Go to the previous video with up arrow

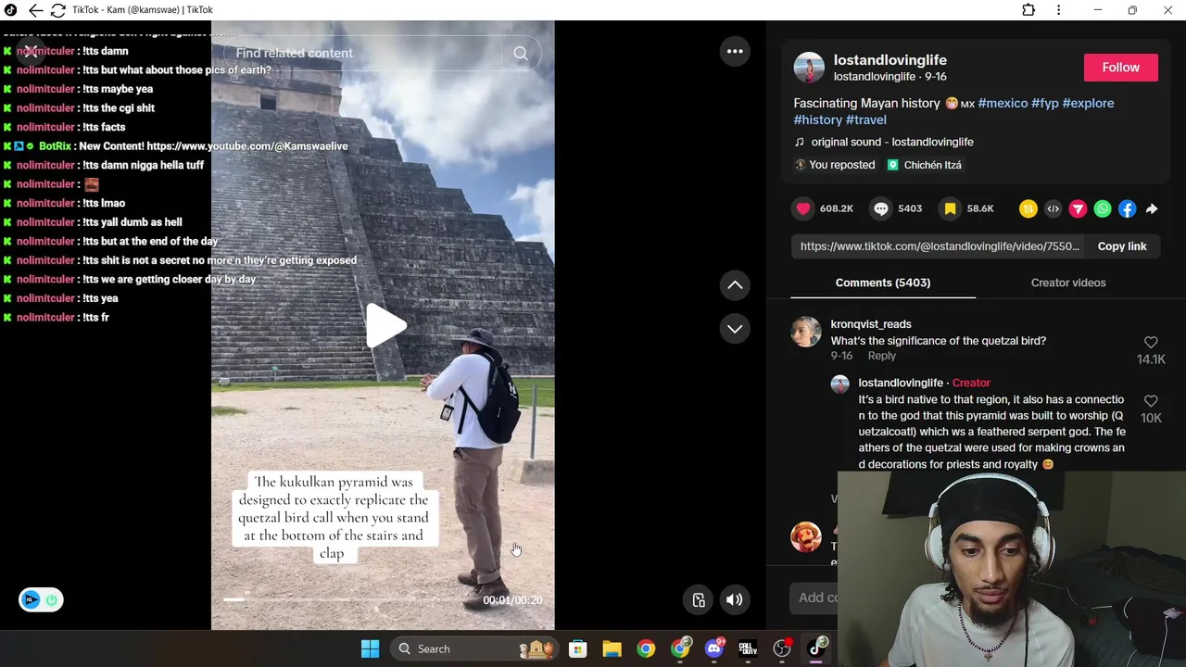tap(735, 285)
